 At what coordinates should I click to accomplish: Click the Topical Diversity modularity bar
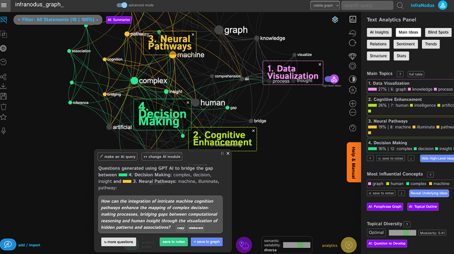click(x=402, y=232)
